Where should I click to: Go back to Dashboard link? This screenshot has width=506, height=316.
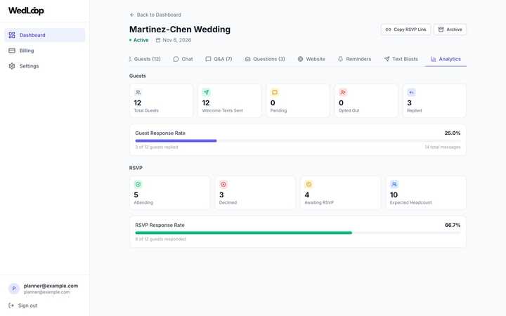pyautogui.click(x=155, y=15)
